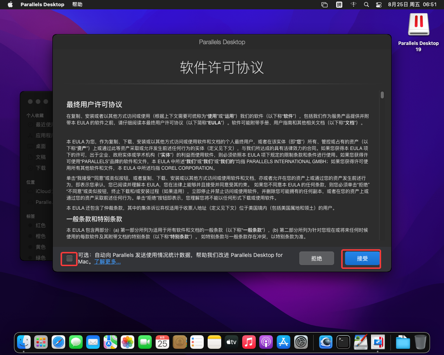
Task: Launch Safari from the dock
Action: (58, 342)
